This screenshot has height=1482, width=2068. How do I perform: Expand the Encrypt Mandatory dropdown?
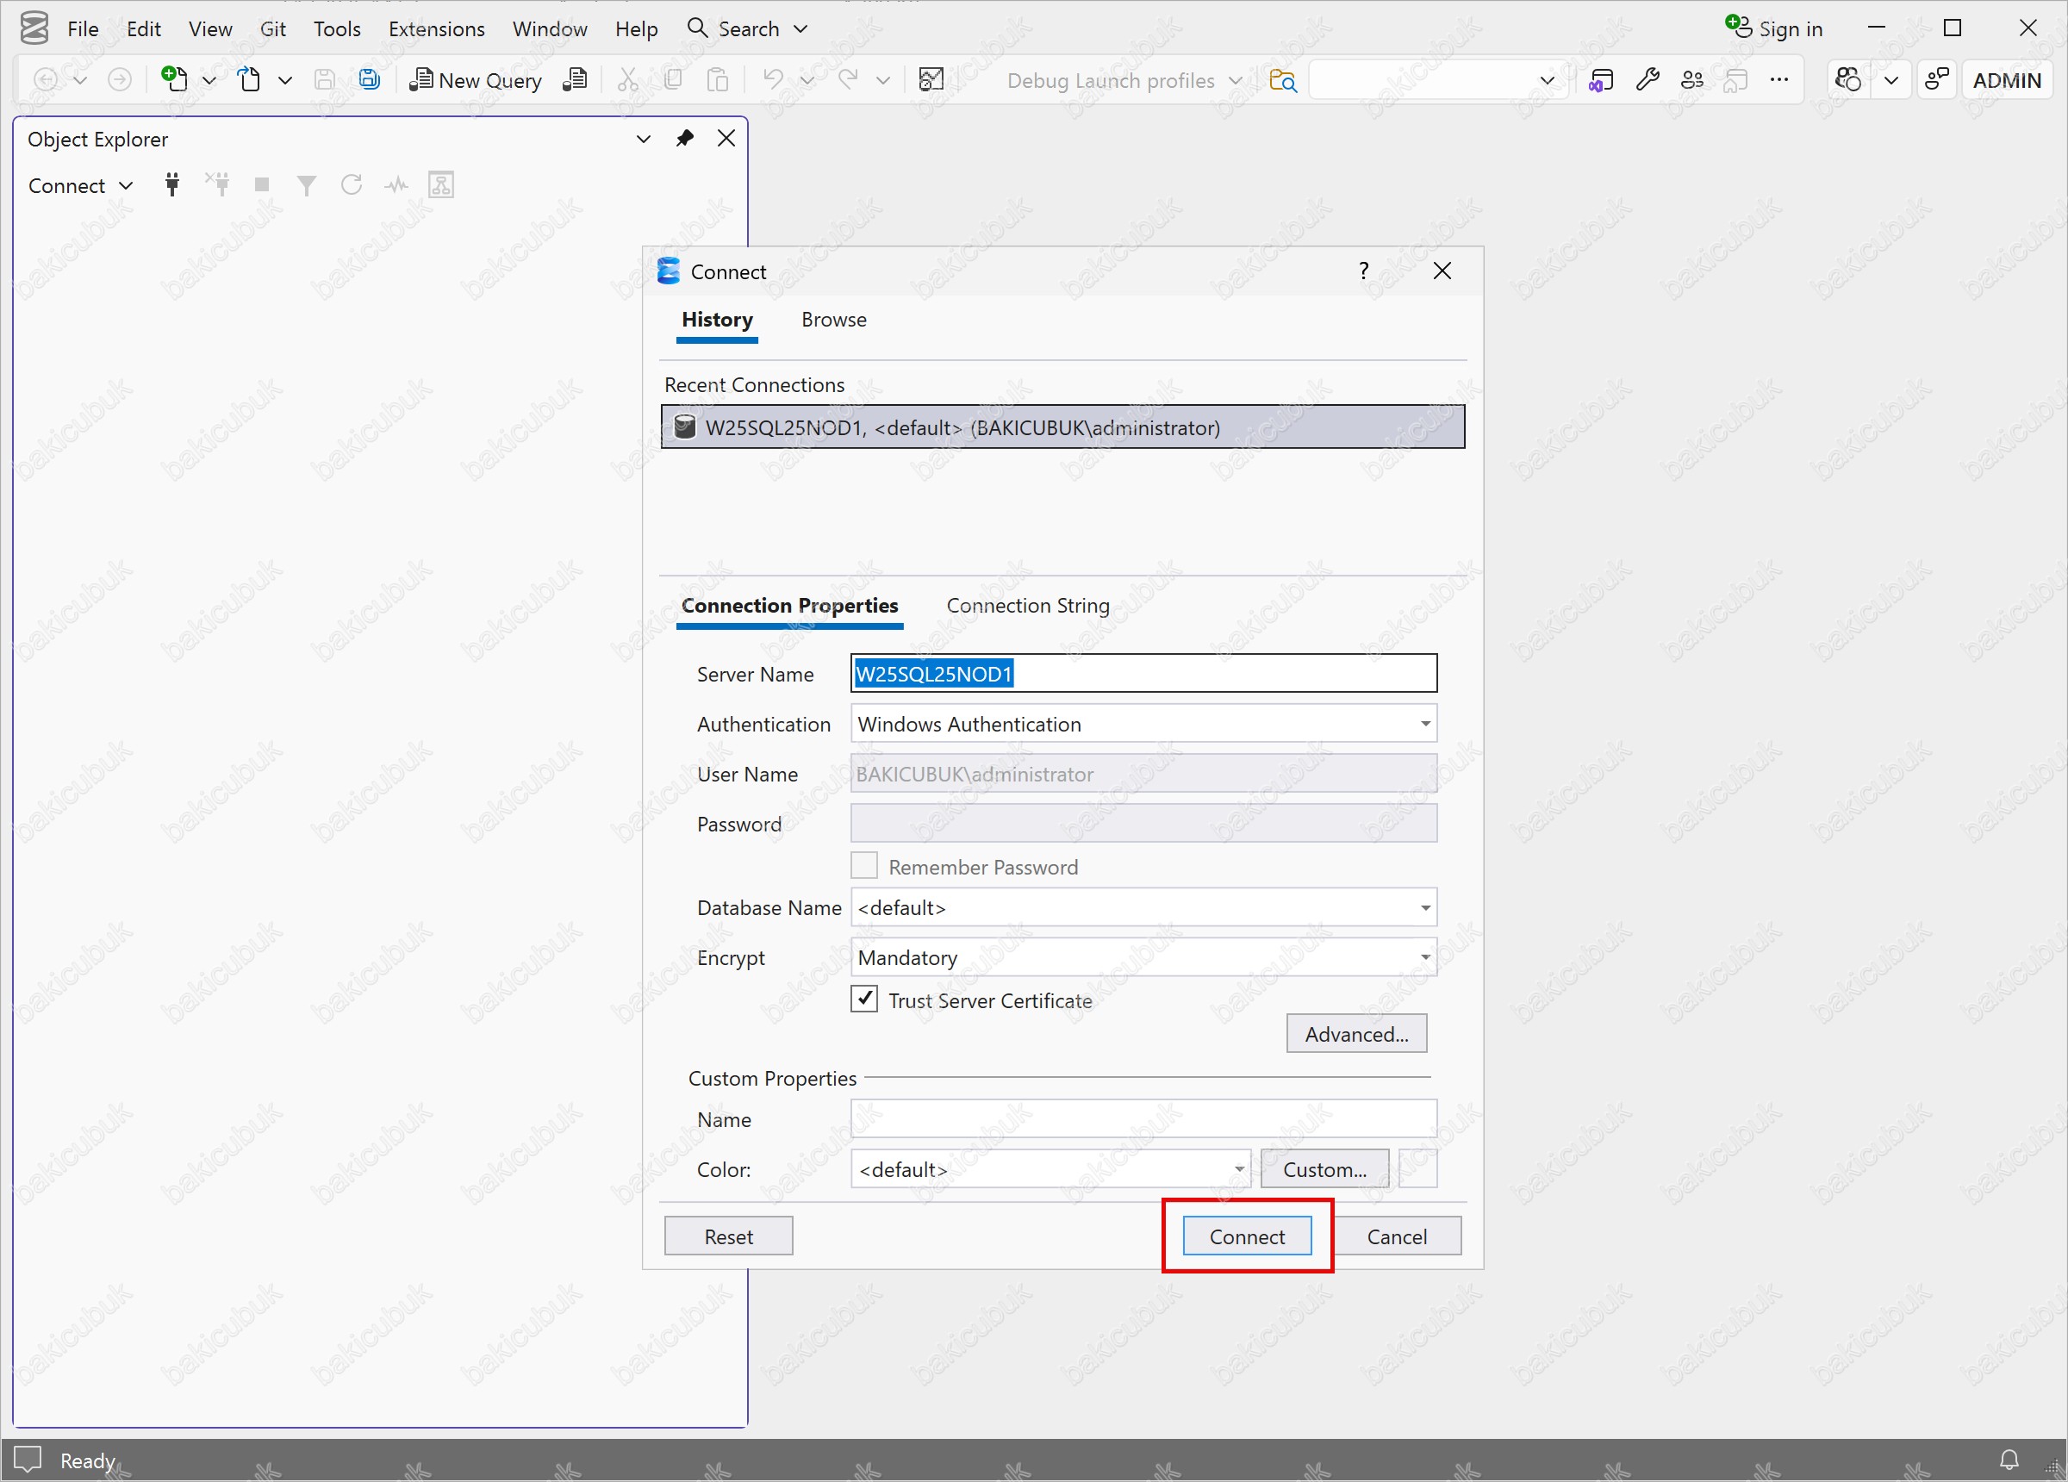[x=1424, y=957]
